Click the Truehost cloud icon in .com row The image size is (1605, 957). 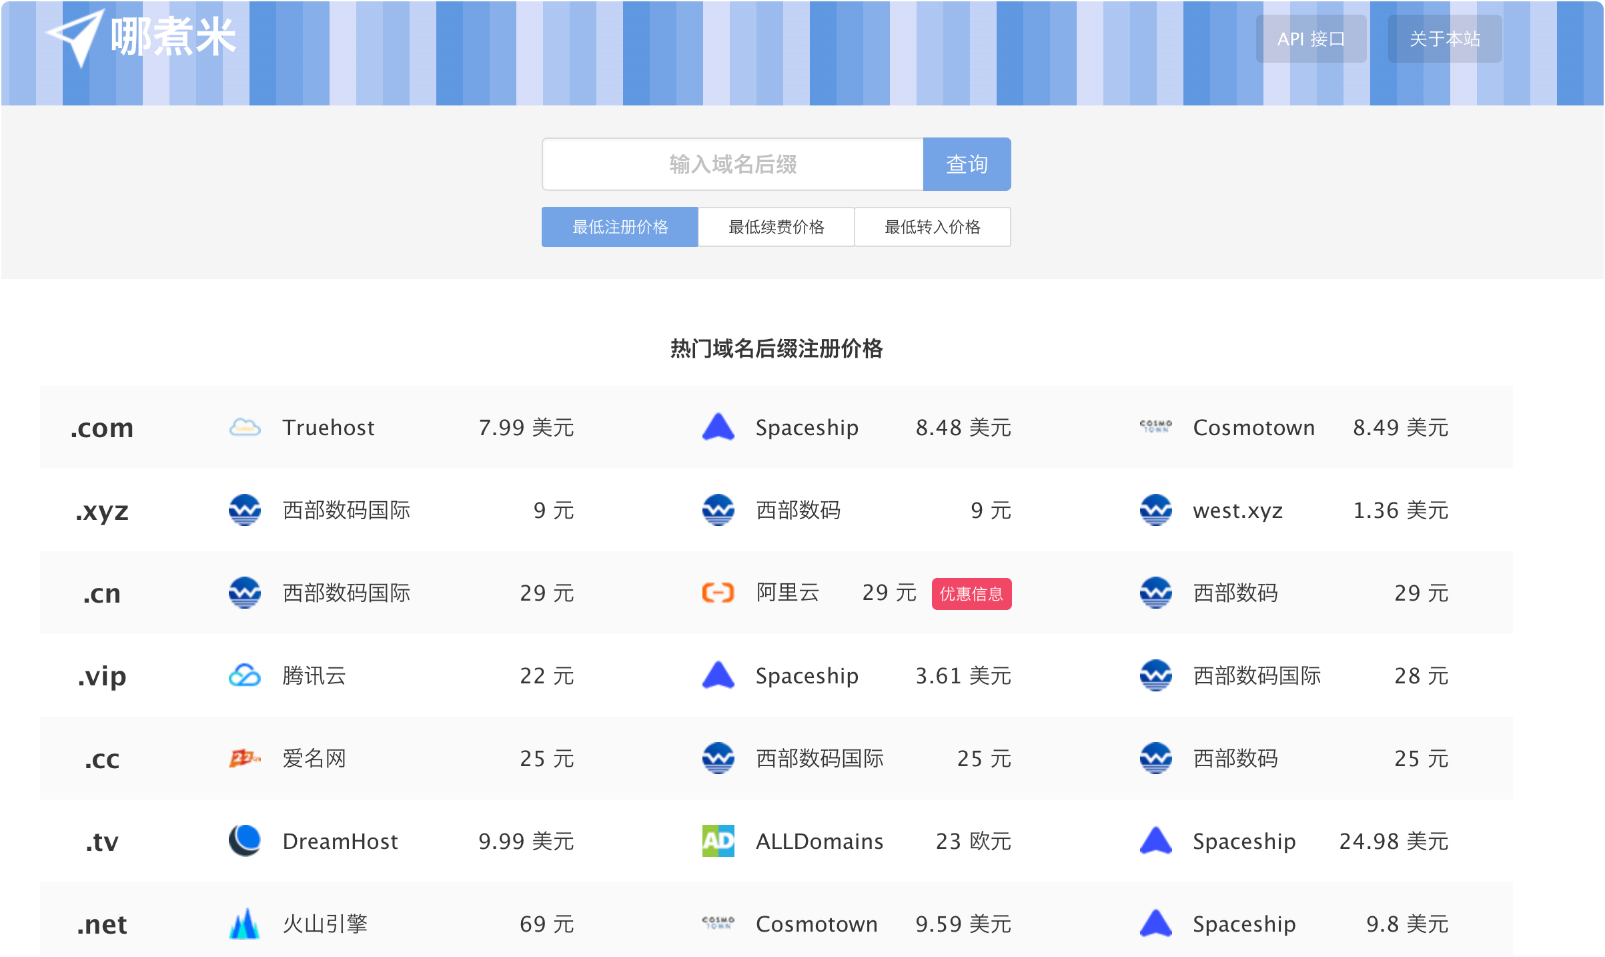pyautogui.click(x=245, y=427)
